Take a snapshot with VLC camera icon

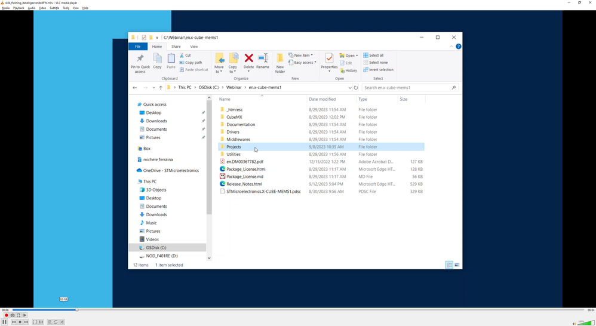13,315
